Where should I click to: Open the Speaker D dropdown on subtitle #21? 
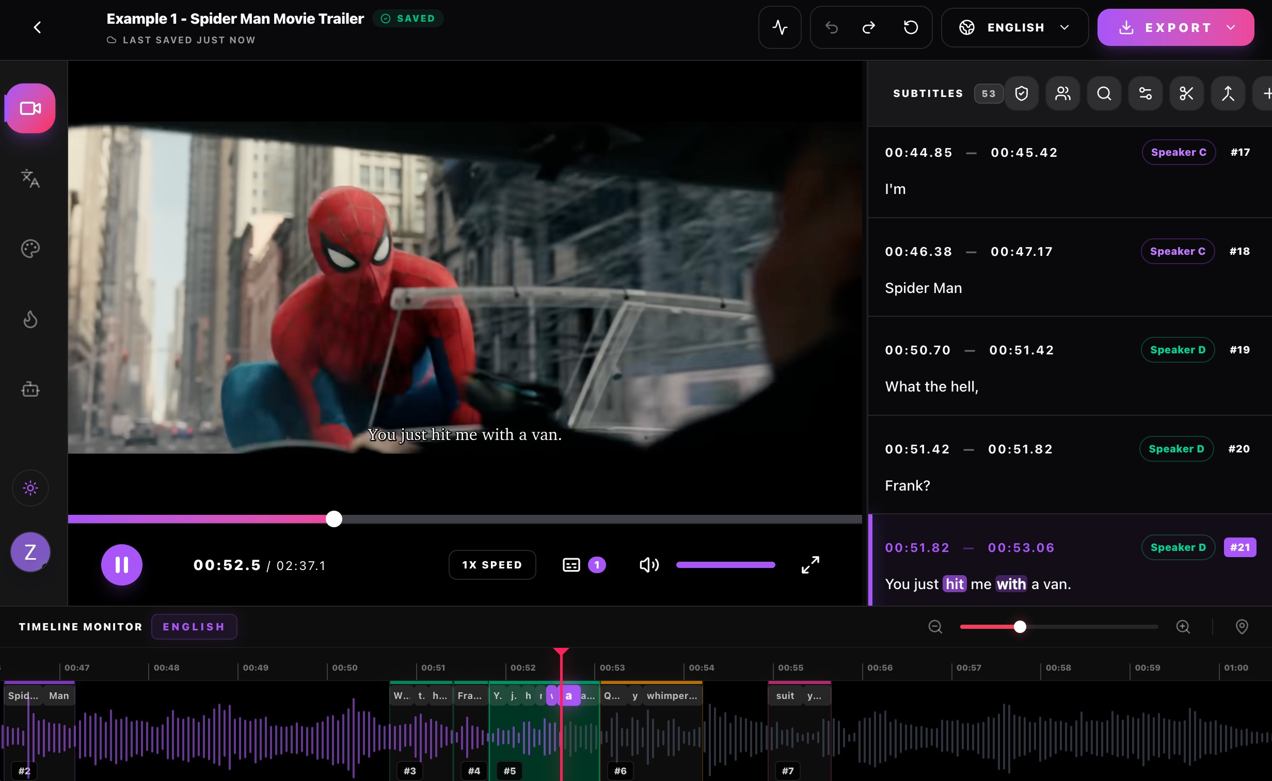point(1178,547)
